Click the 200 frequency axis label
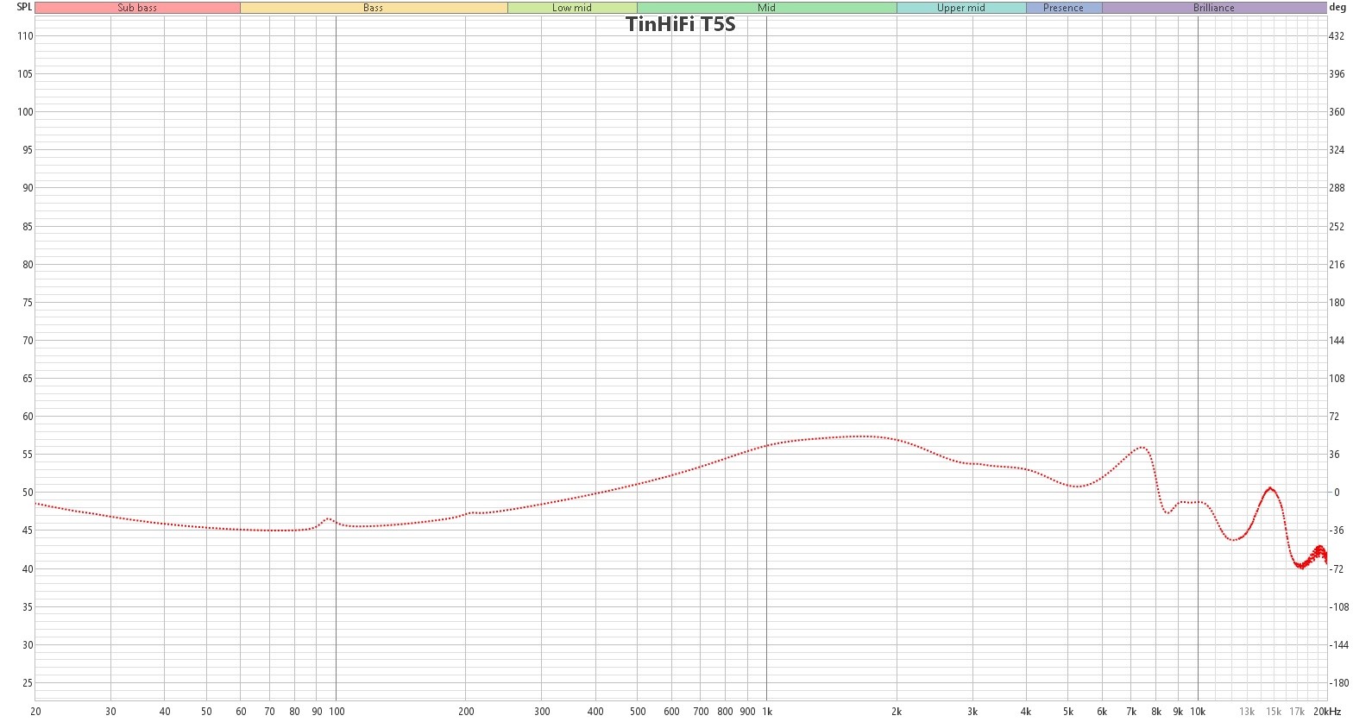Viewport: 1372px width, 722px height. pyautogui.click(x=466, y=712)
